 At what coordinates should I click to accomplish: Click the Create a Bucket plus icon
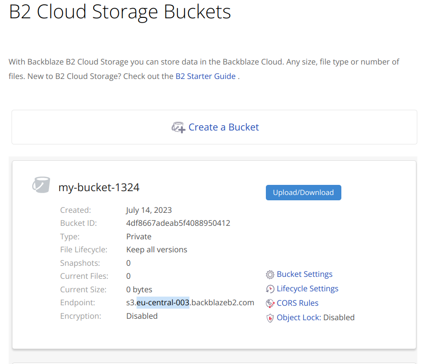coord(178,127)
